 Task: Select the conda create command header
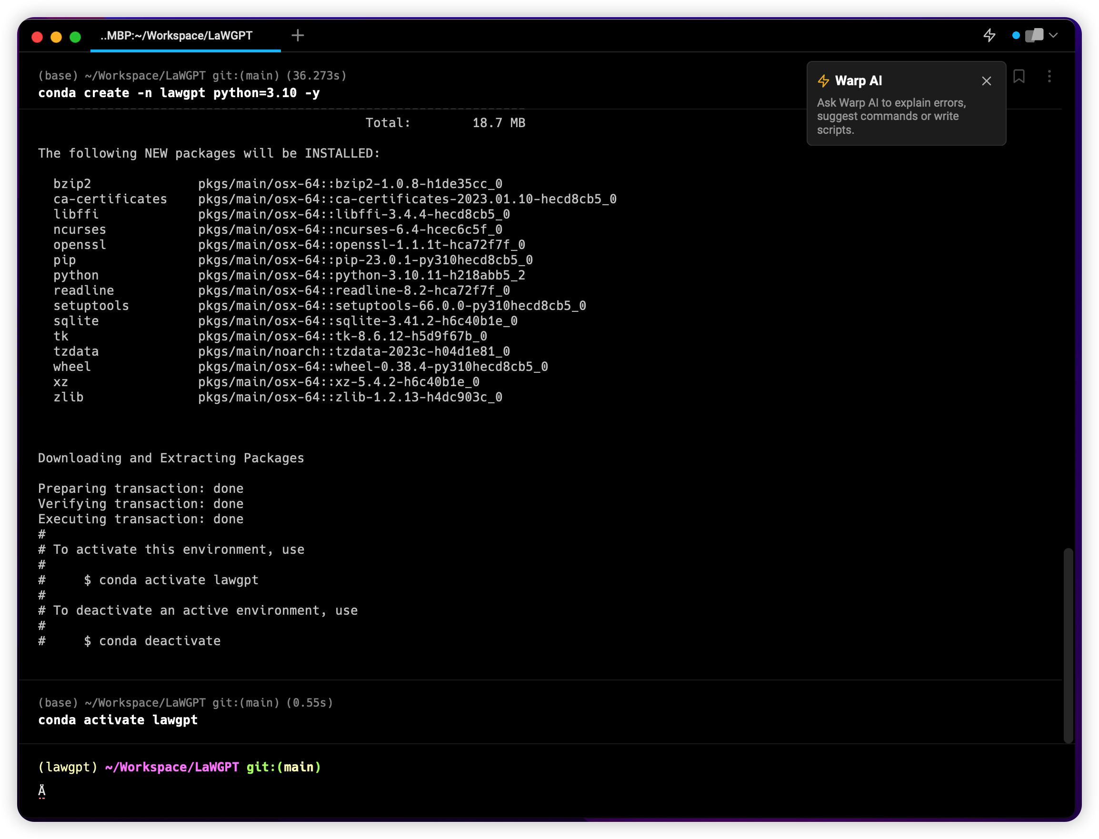(x=179, y=93)
